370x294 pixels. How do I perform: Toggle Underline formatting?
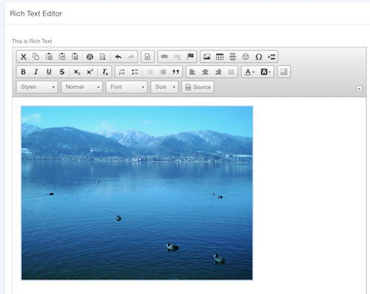49,72
